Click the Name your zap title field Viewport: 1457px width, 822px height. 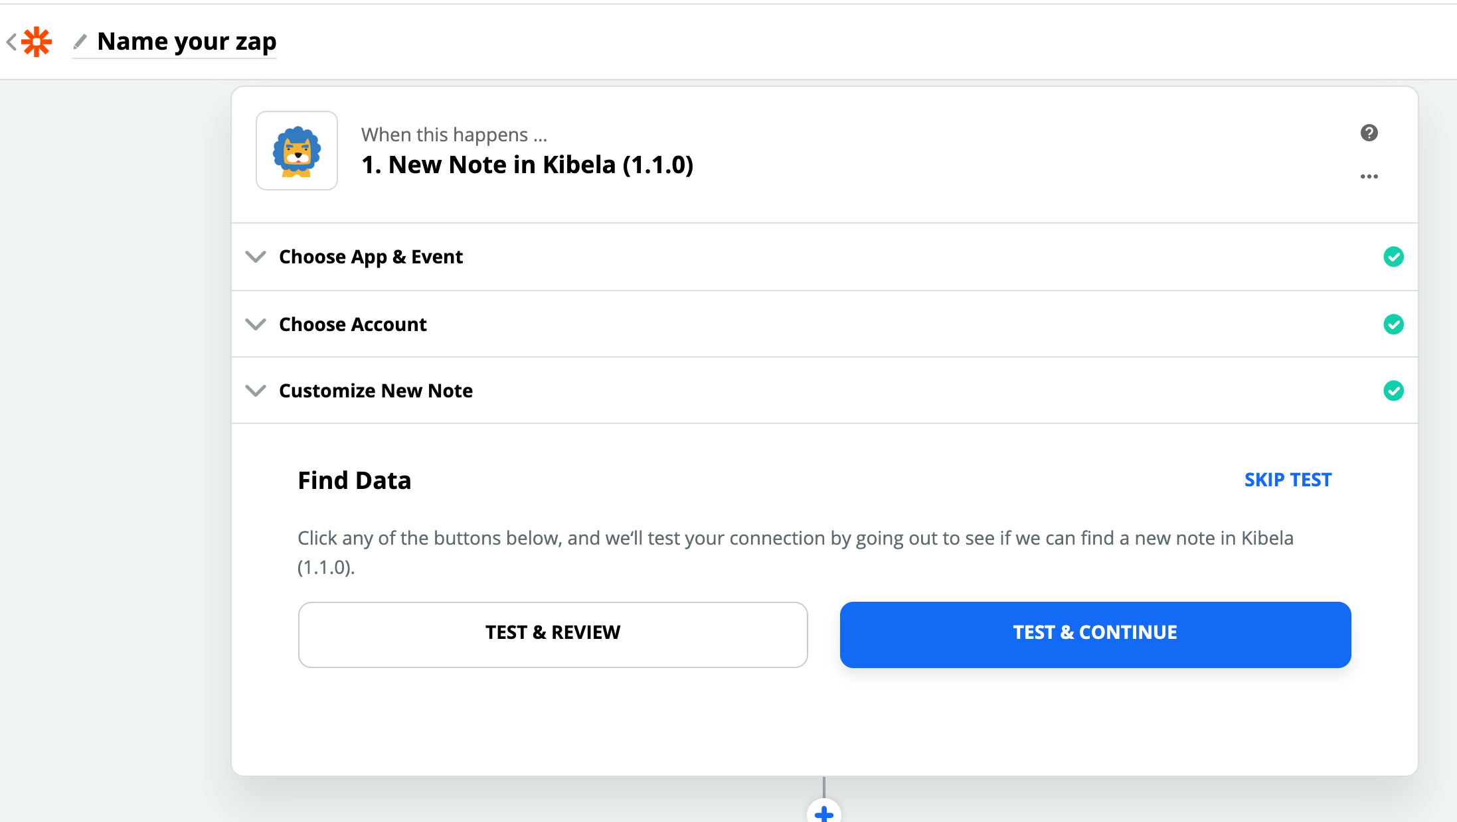(187, 42)
